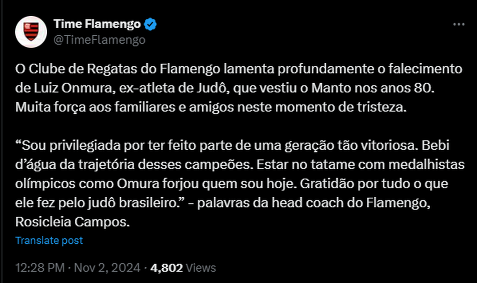Open the Time Flamengo display name
The image size is (477, 283).
(x=97, y=24)
